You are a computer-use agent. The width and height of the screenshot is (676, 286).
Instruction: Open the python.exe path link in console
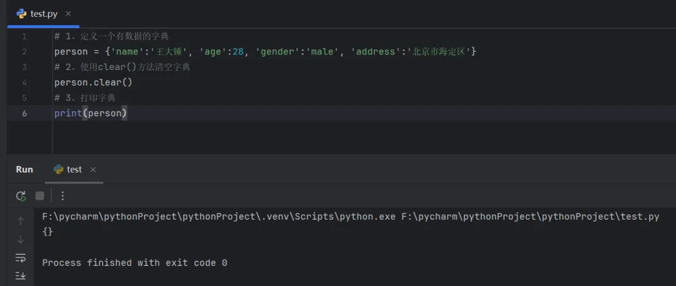point(218,217)
